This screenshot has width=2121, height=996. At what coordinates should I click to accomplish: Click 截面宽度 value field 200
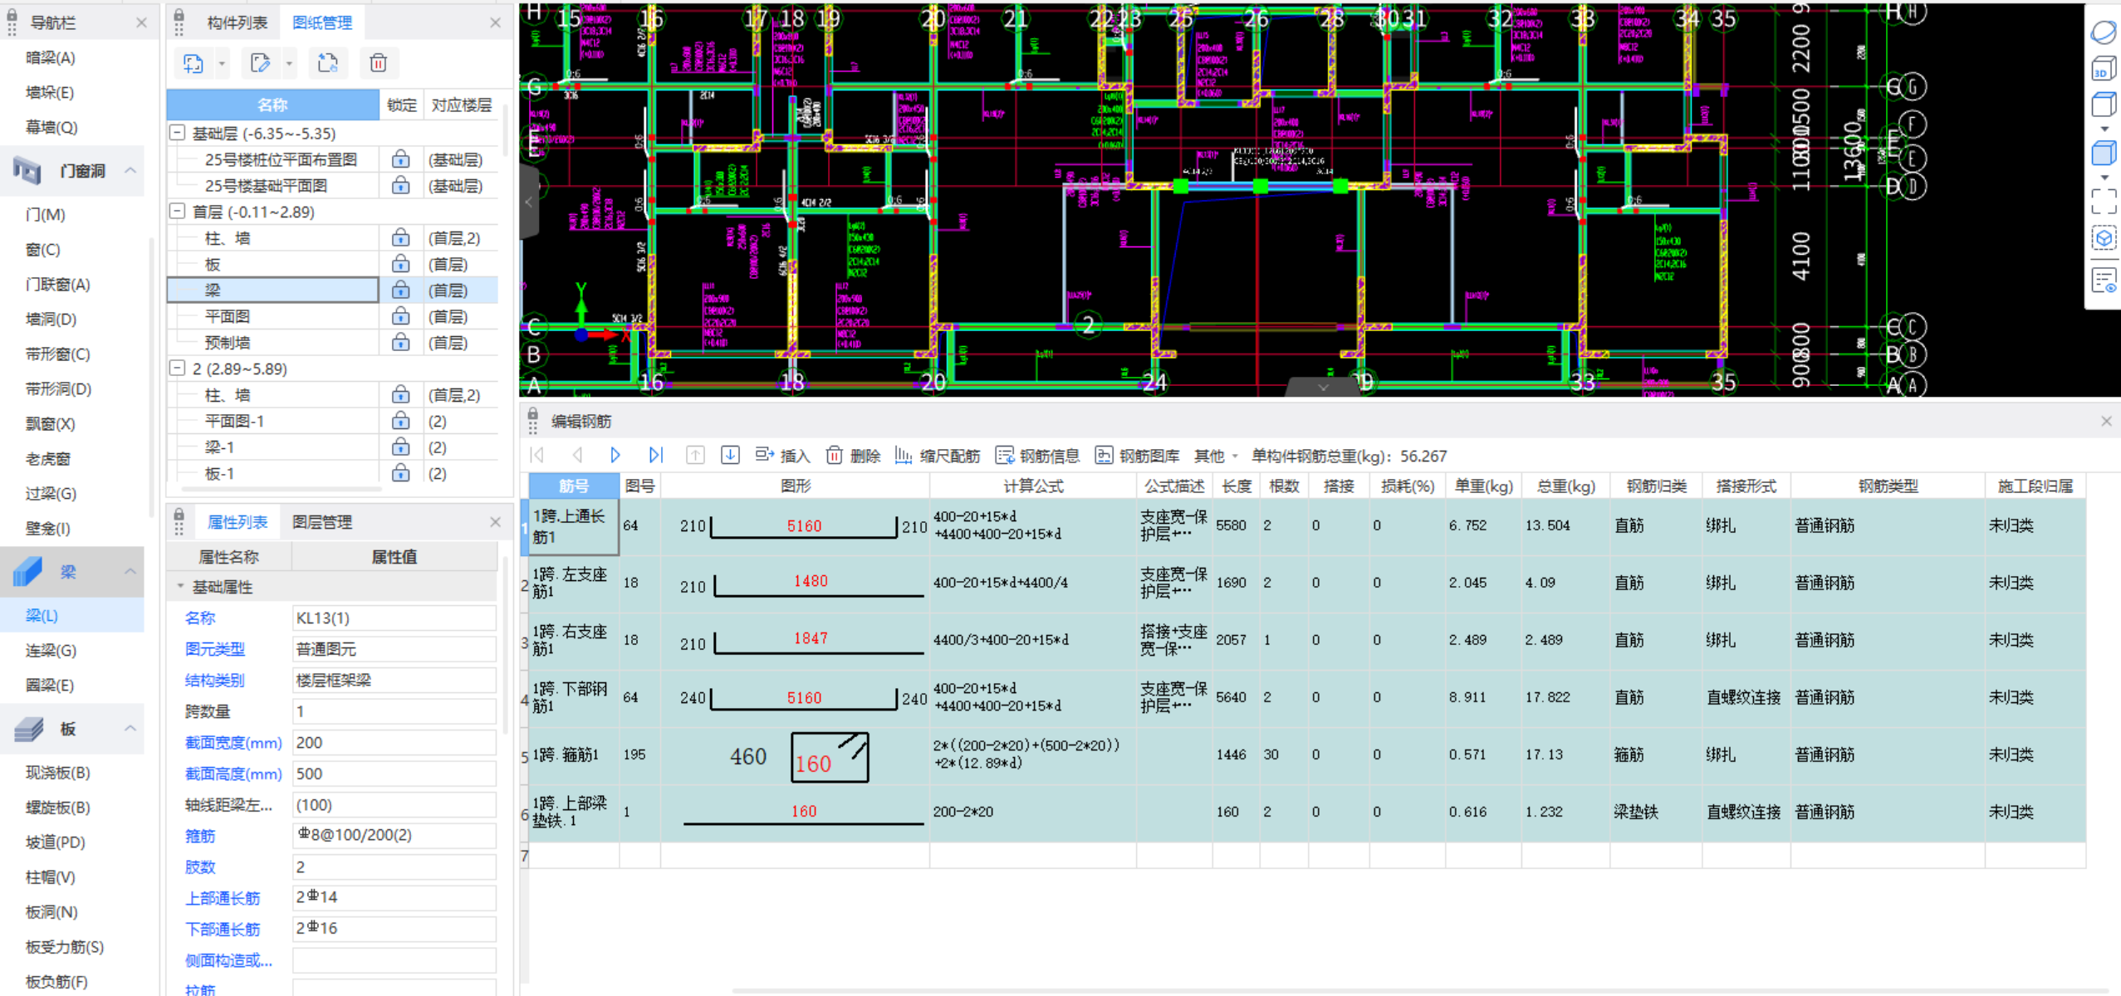(394, 742)
